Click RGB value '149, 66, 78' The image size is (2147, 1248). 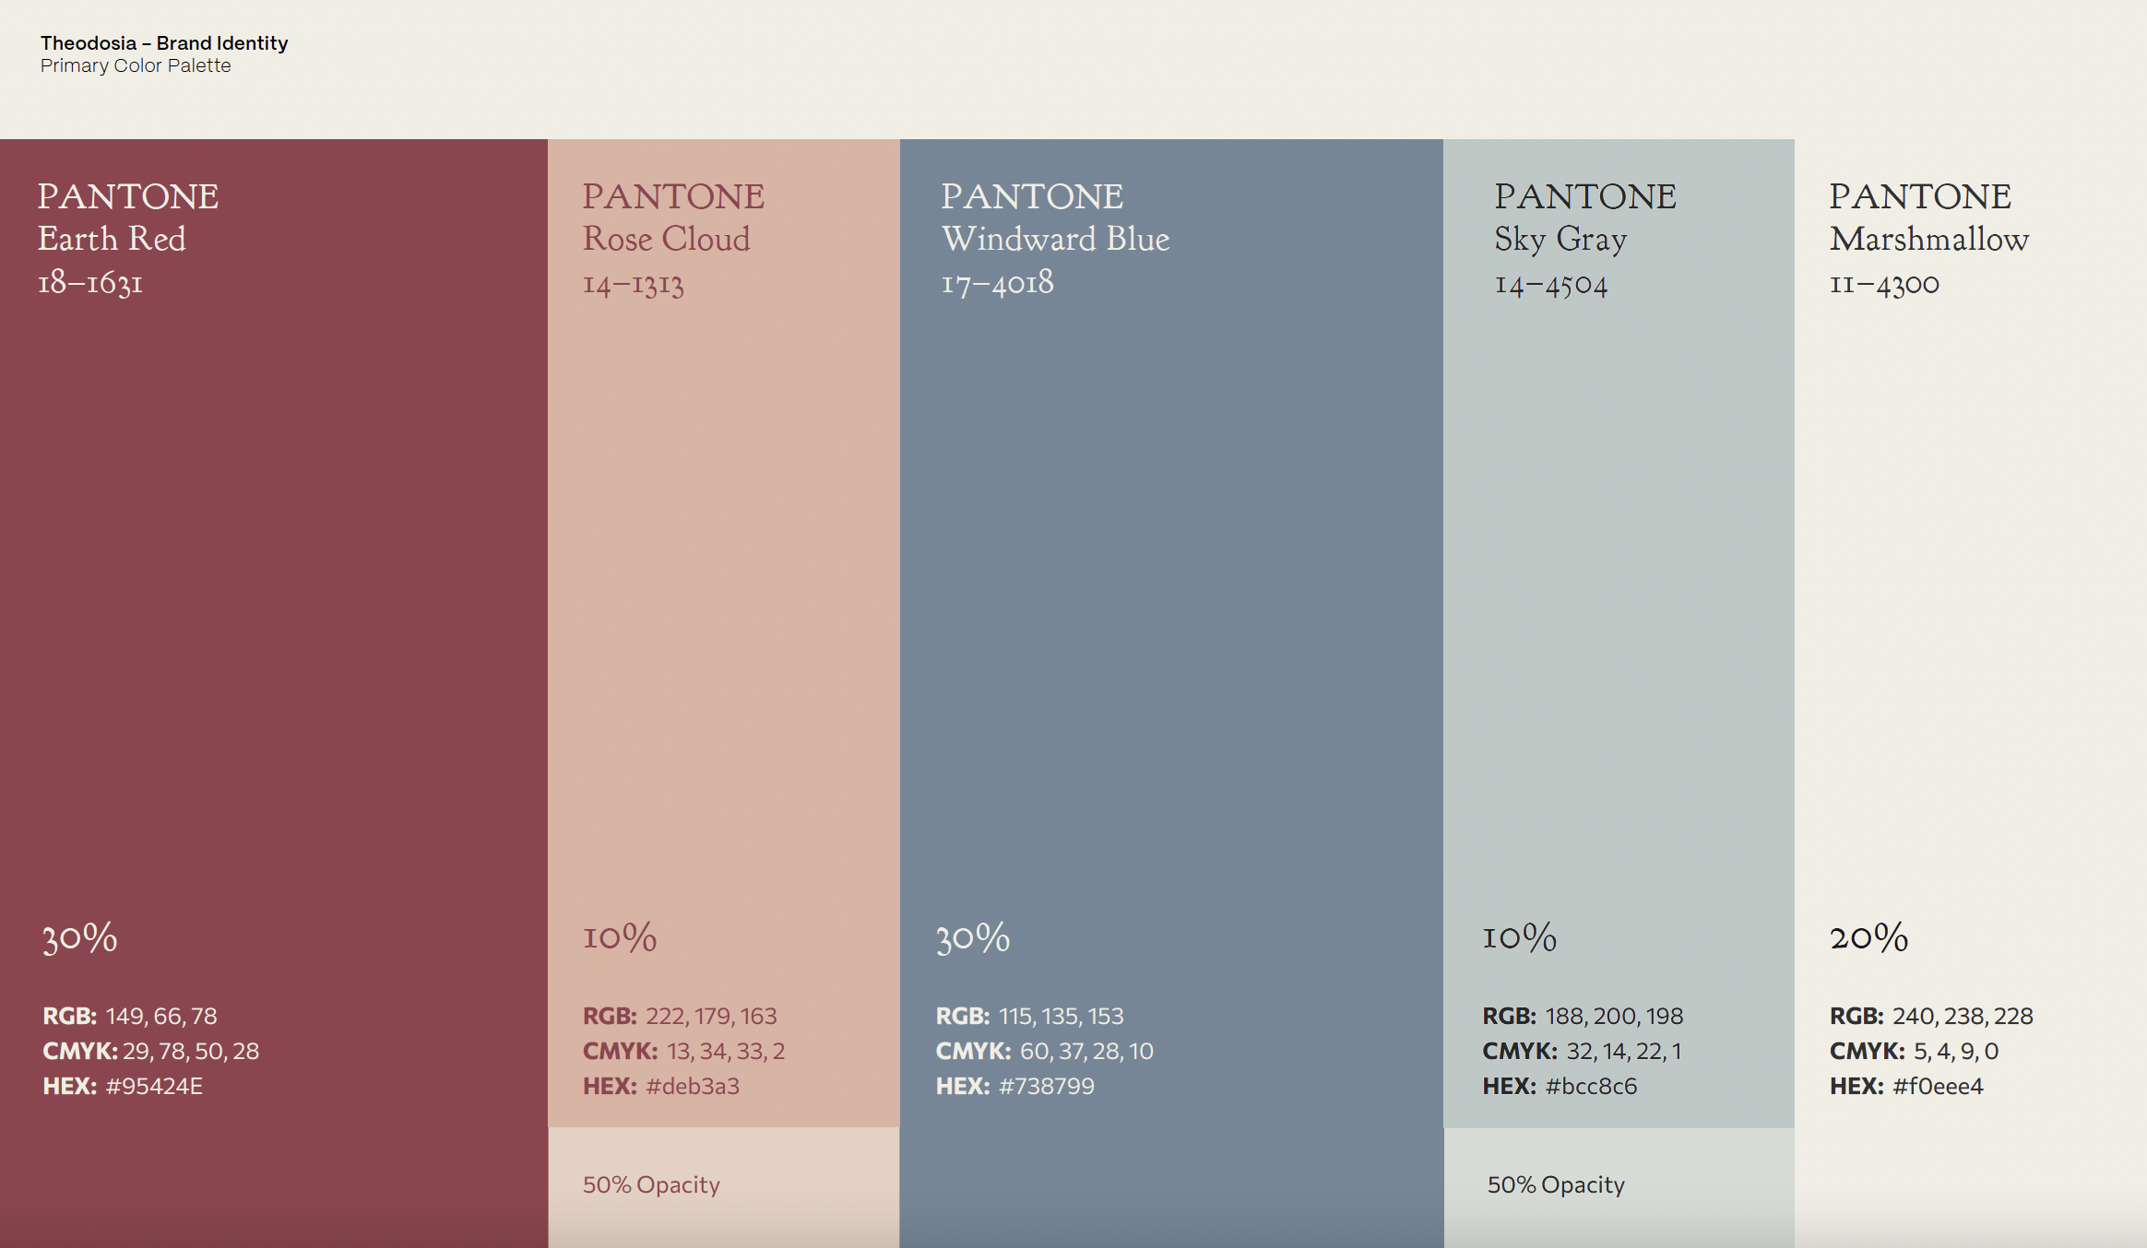click(x=161, y=1016)
